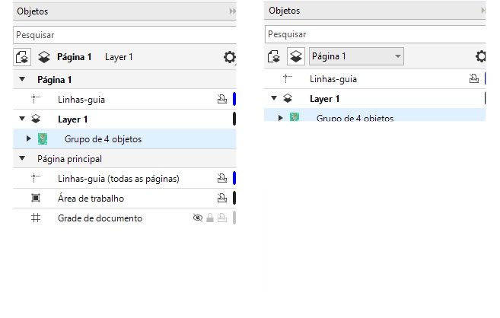Click blue swatch of Linhas-guia (todas as páginas)
This screenshot has height=318, width=500.
pyautogui.click(x=234, y=179)
